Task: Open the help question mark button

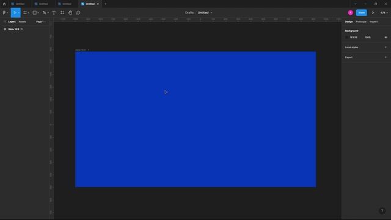Action: pyautogui.click(x=382, y=211)
